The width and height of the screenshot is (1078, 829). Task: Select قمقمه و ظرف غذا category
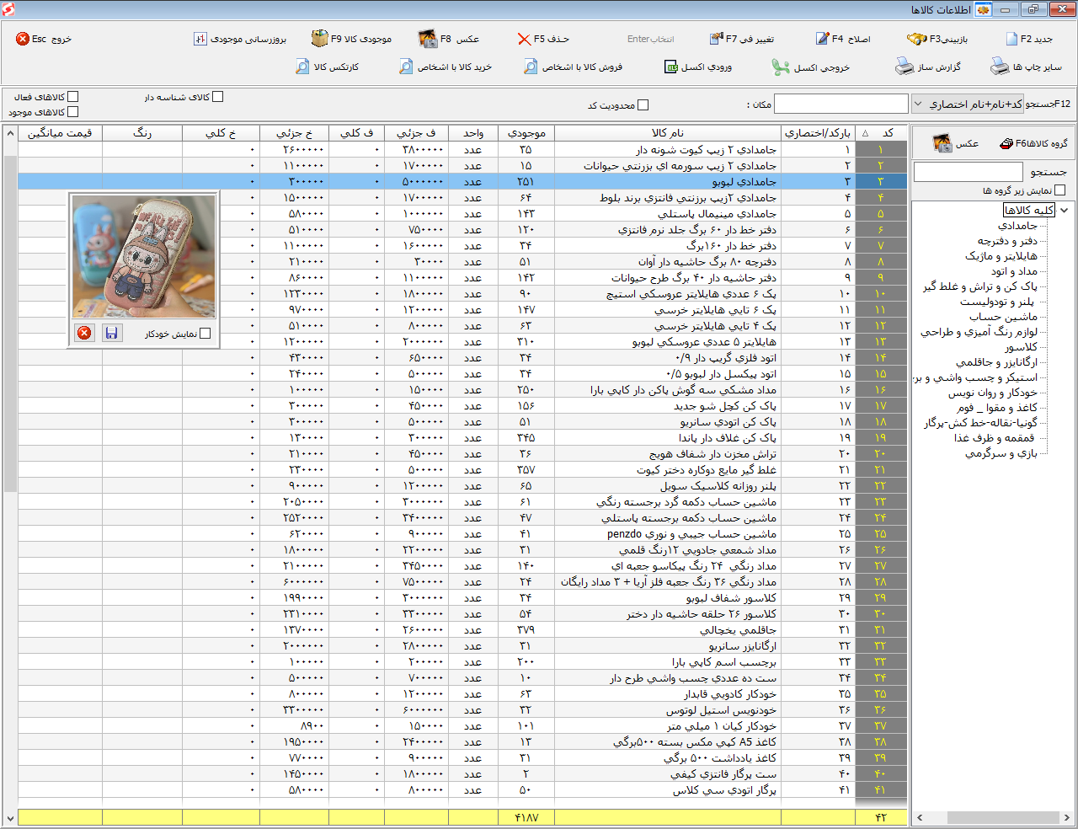[995, 438]
